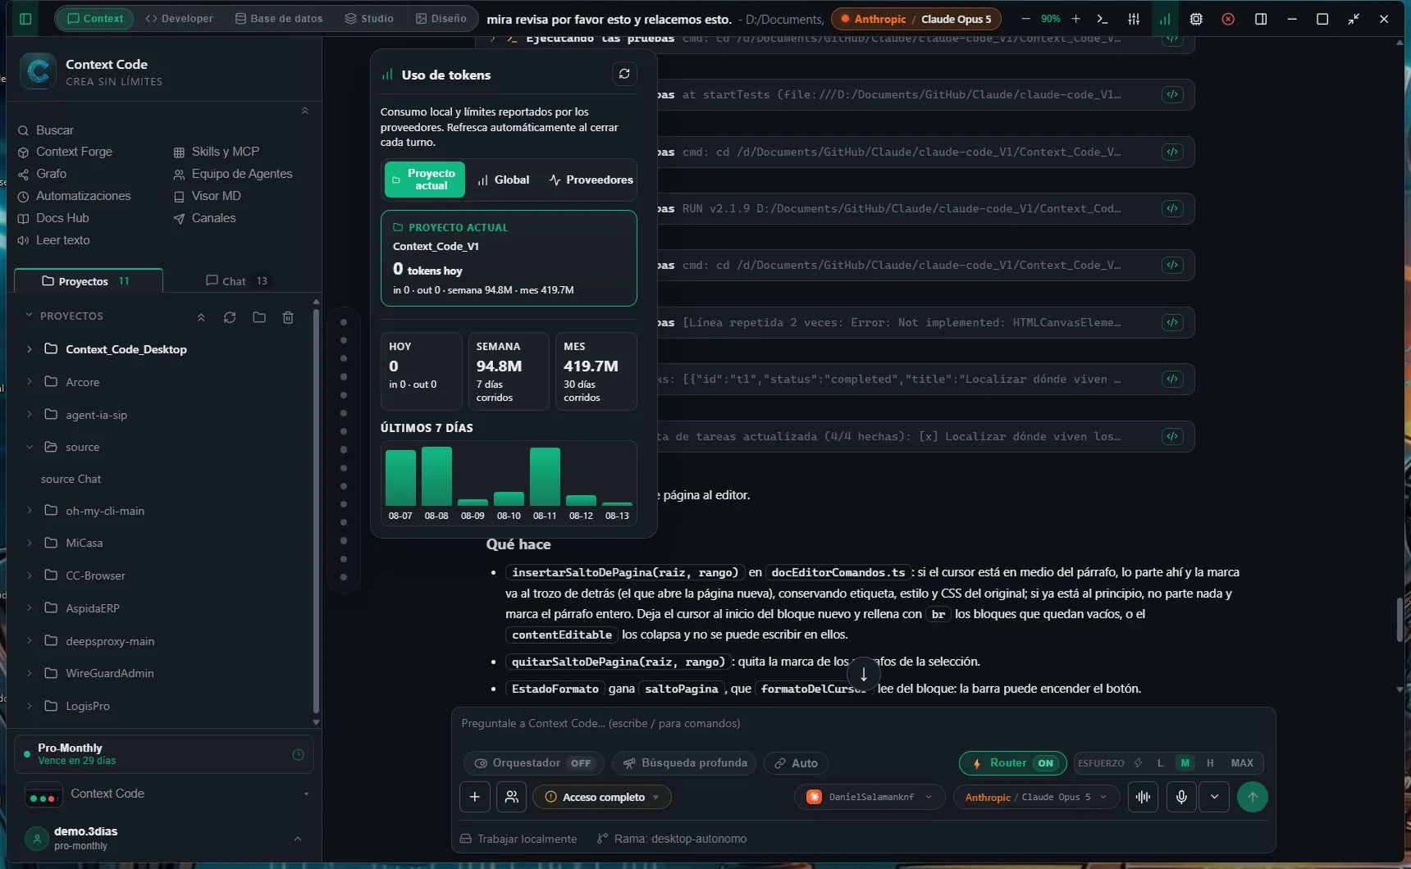Toggle the split side panel icon in the top bar
This screenshot has height=869, width=1411.
point(1261,19)
